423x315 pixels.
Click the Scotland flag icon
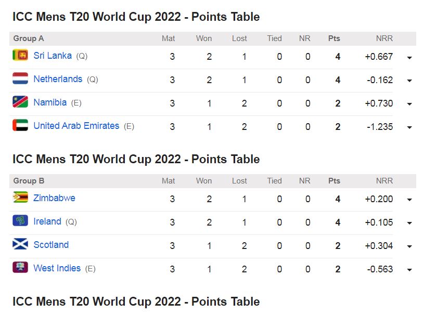click(x=20, y=245)
